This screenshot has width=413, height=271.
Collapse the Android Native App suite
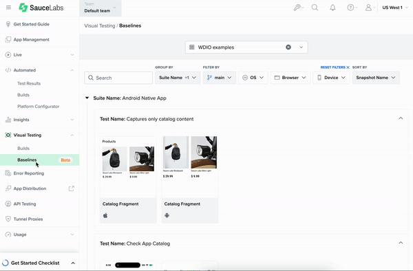click(x=87, y=98)
